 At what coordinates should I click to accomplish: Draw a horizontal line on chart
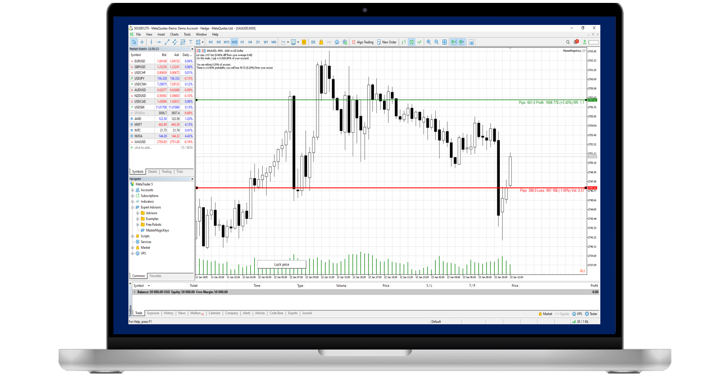tap(159, 42)
